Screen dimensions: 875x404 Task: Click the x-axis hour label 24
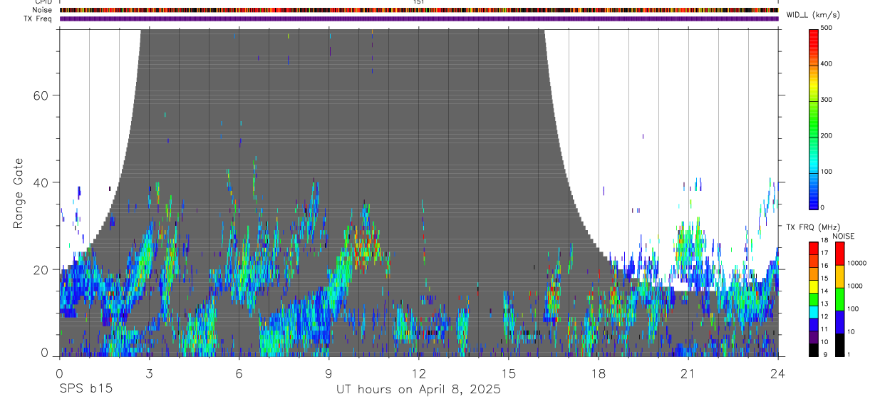pyautogui.click(x=778, y=373)
